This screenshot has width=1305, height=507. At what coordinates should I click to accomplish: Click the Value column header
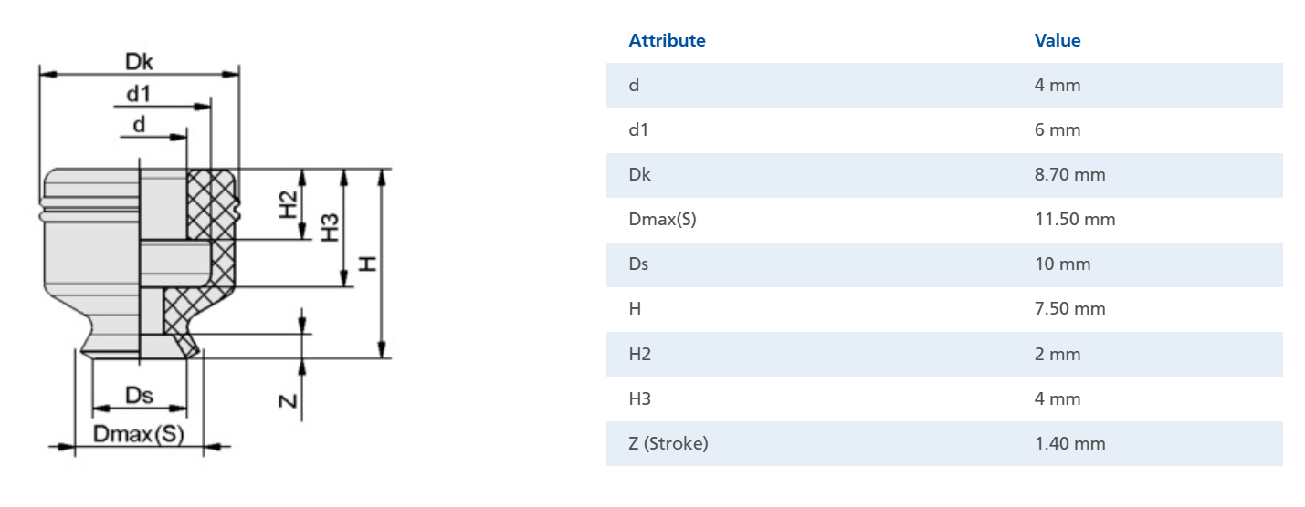pyautogui.click(x=1058, y=40)
